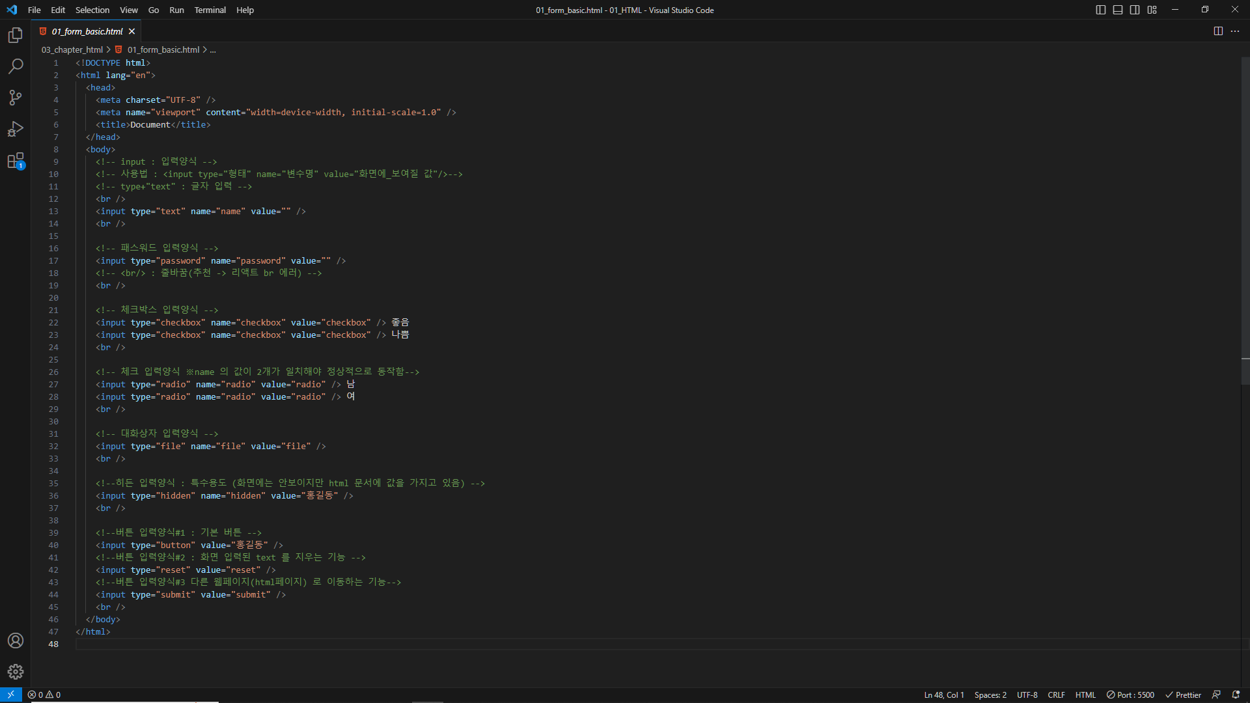
Task: Open the Search view icon
Action: [x=16, y=66]
